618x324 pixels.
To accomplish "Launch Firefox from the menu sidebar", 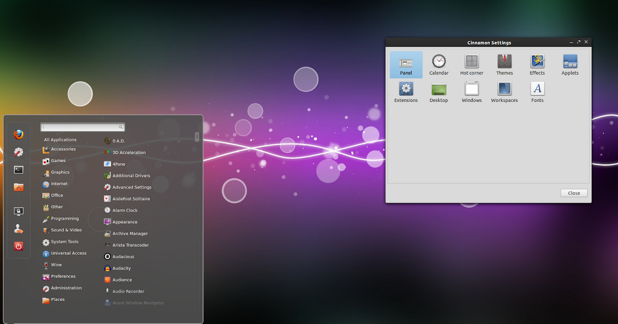I will tap(19, 134).
